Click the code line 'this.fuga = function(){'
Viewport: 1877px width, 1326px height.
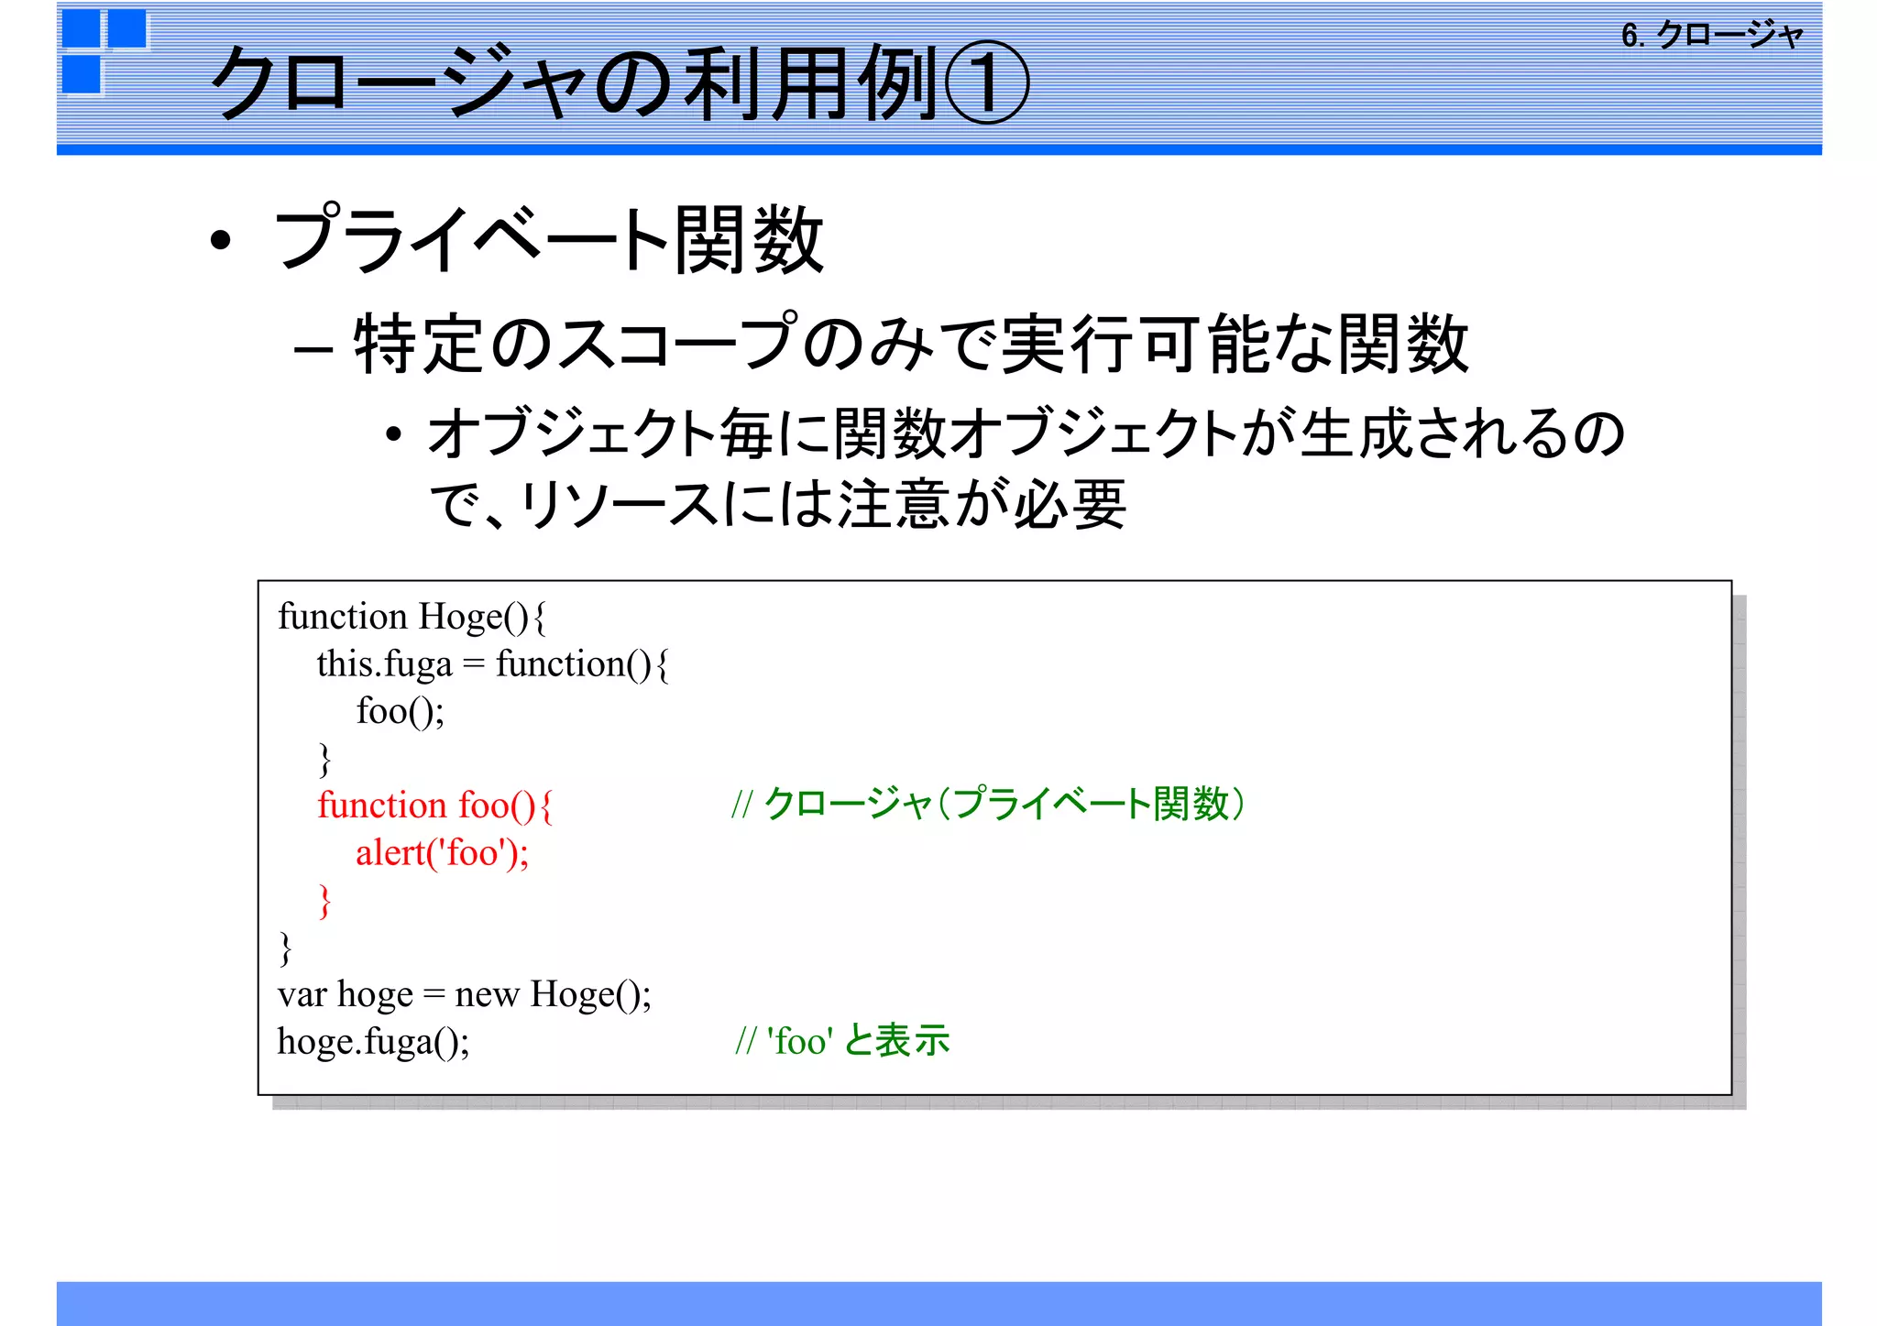click(x=493, y=664)
